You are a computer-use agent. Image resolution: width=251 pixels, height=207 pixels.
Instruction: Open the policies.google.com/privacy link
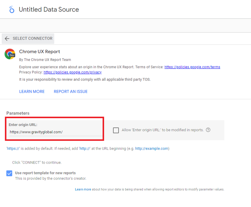pos(72,72)
